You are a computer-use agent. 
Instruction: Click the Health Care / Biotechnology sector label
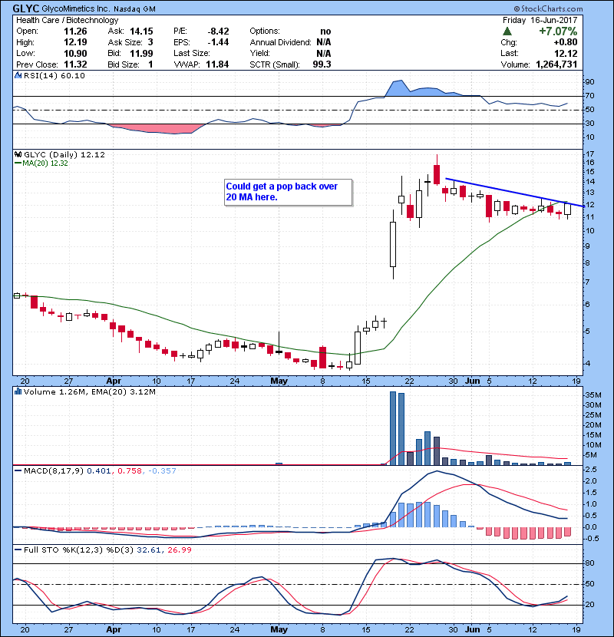click(67, 20)
